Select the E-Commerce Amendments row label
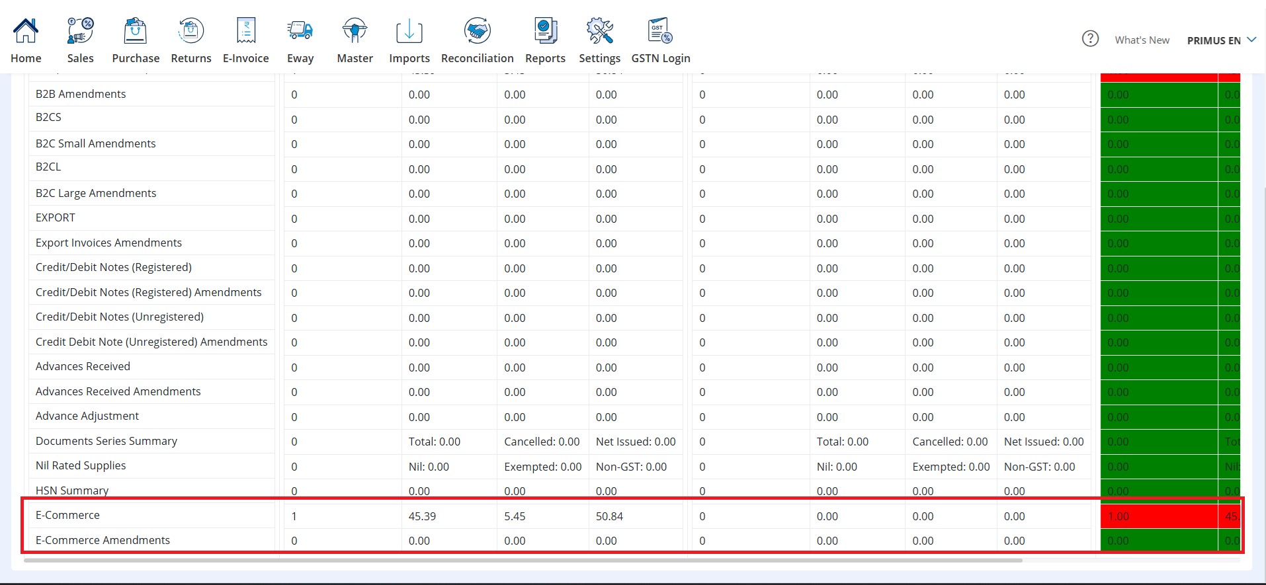This screenshot has width=1266, height=585. pyautogui.click(x=103, y=540)
